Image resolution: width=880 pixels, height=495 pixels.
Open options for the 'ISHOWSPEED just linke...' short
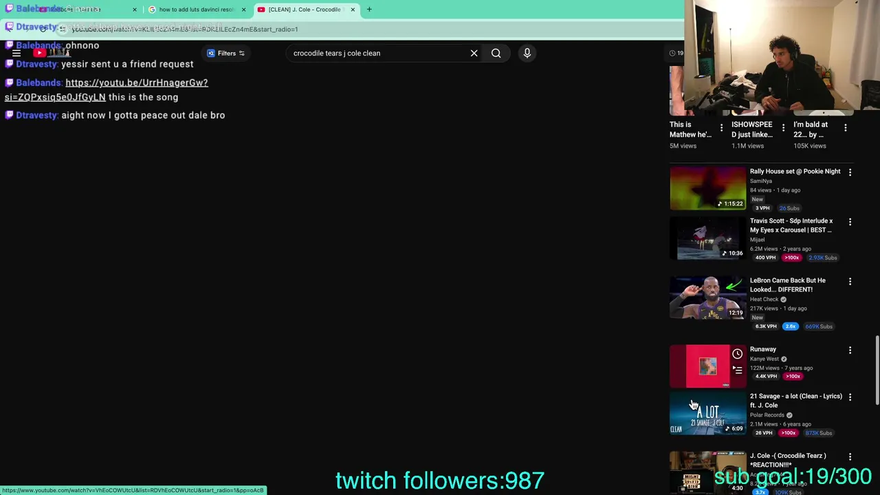tap(783, 128)
